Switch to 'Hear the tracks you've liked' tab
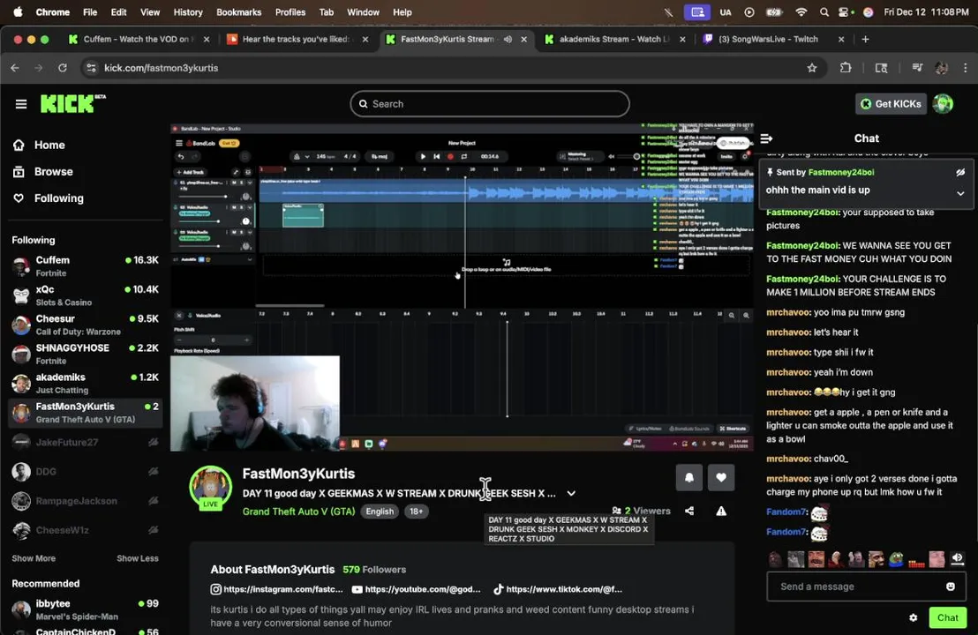 click(x=297, y=40)
